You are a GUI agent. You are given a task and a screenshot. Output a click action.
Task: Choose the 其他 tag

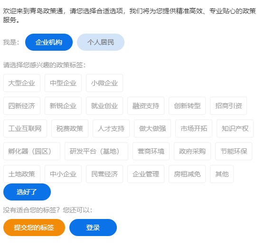coord(222,174)
